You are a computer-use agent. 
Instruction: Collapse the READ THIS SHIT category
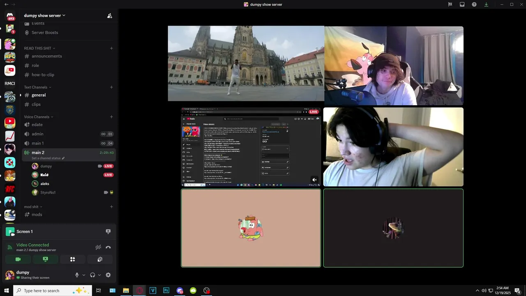pyautogui.click(x=39, y=48)
